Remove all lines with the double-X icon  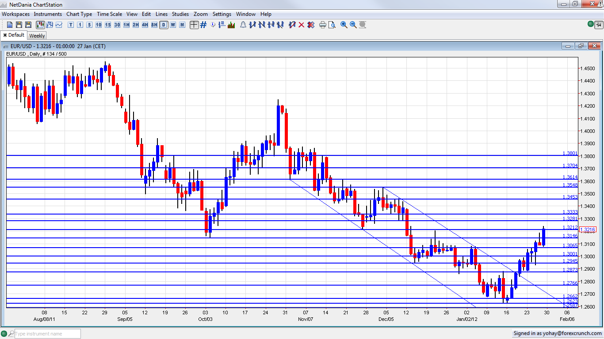[310, 25]
